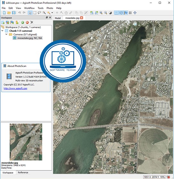Select the Ruler measurement tool
174x179 pixels.
click(x=71, y=13)
